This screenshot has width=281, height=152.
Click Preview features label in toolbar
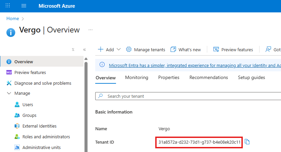tap(237, 50)
